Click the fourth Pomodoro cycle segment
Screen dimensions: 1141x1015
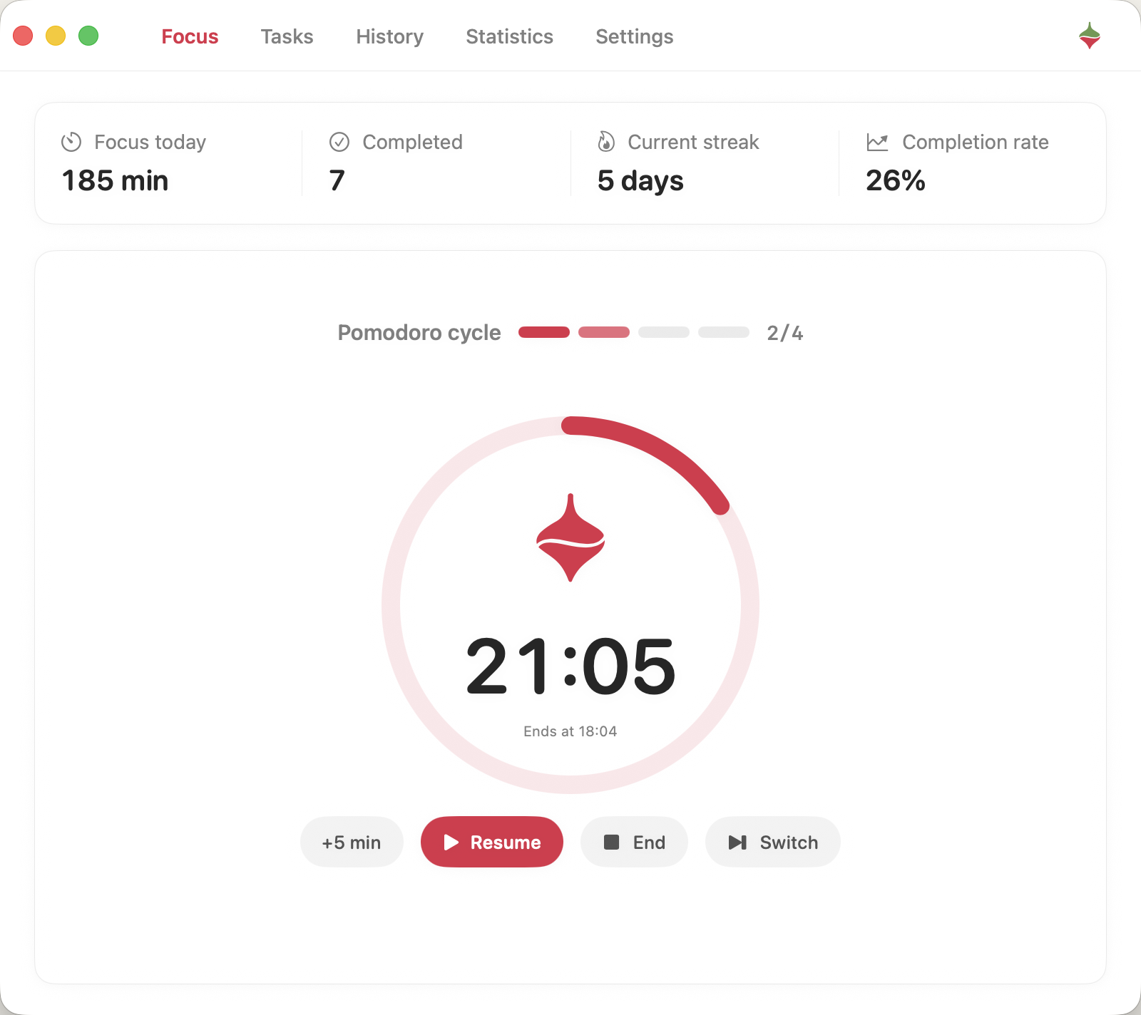click(724, 332)
